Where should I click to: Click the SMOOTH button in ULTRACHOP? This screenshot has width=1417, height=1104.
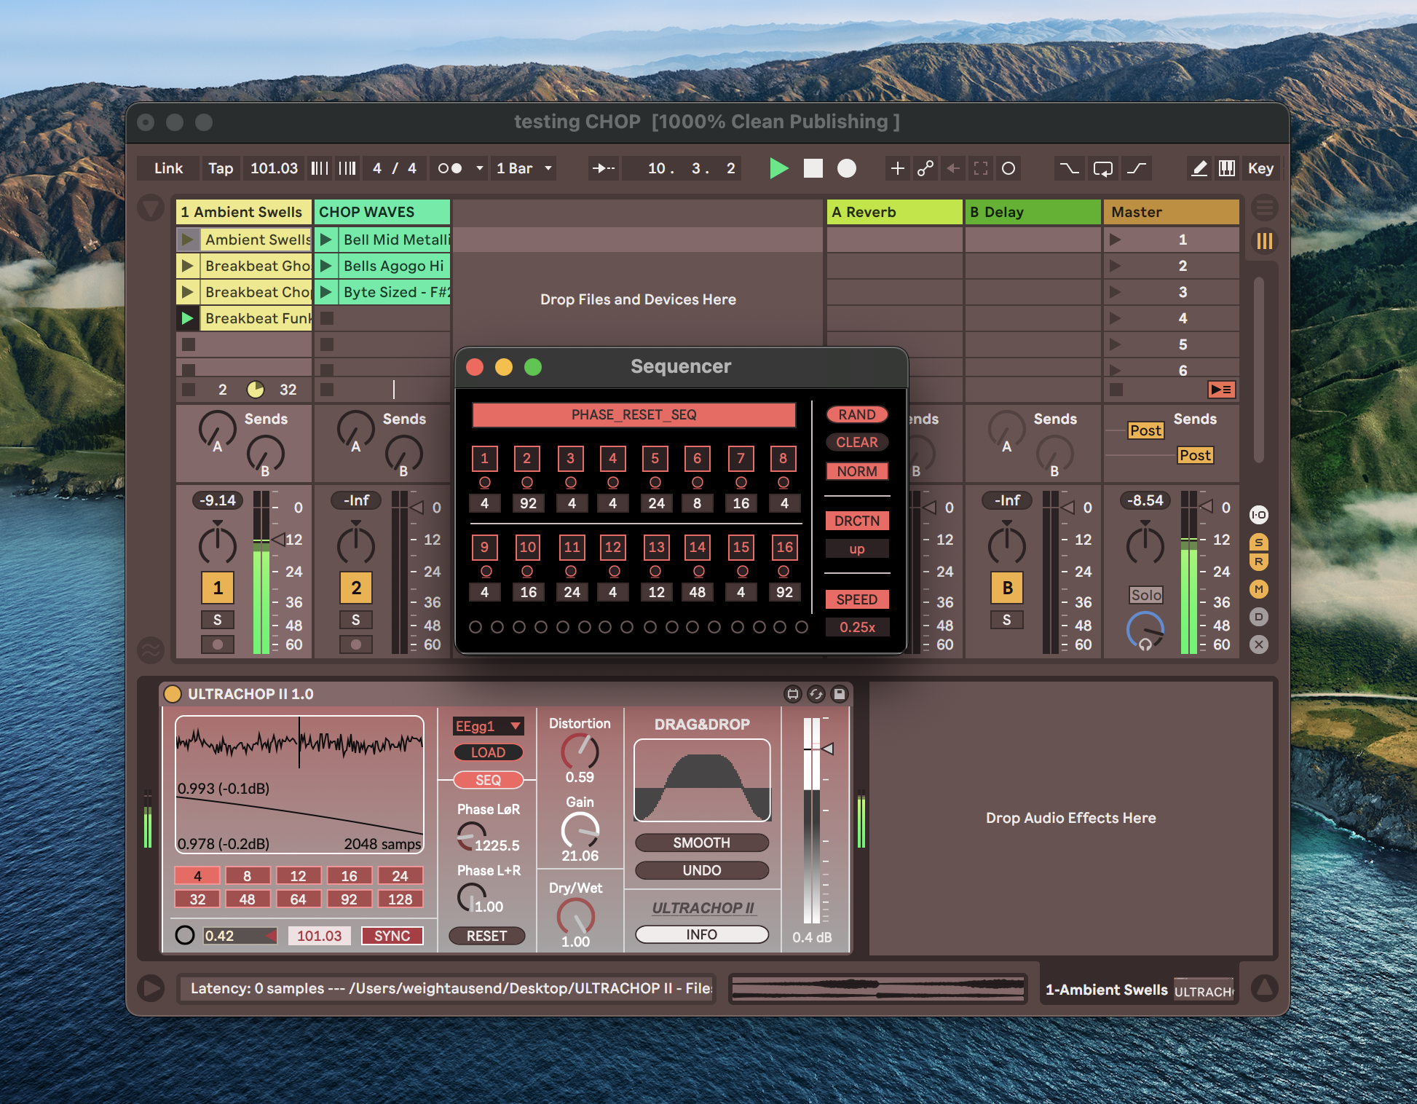pyautogui.click(x=701, y=843)
